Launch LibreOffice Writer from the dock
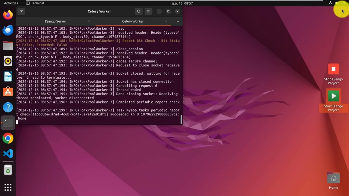 click(8, 76)
